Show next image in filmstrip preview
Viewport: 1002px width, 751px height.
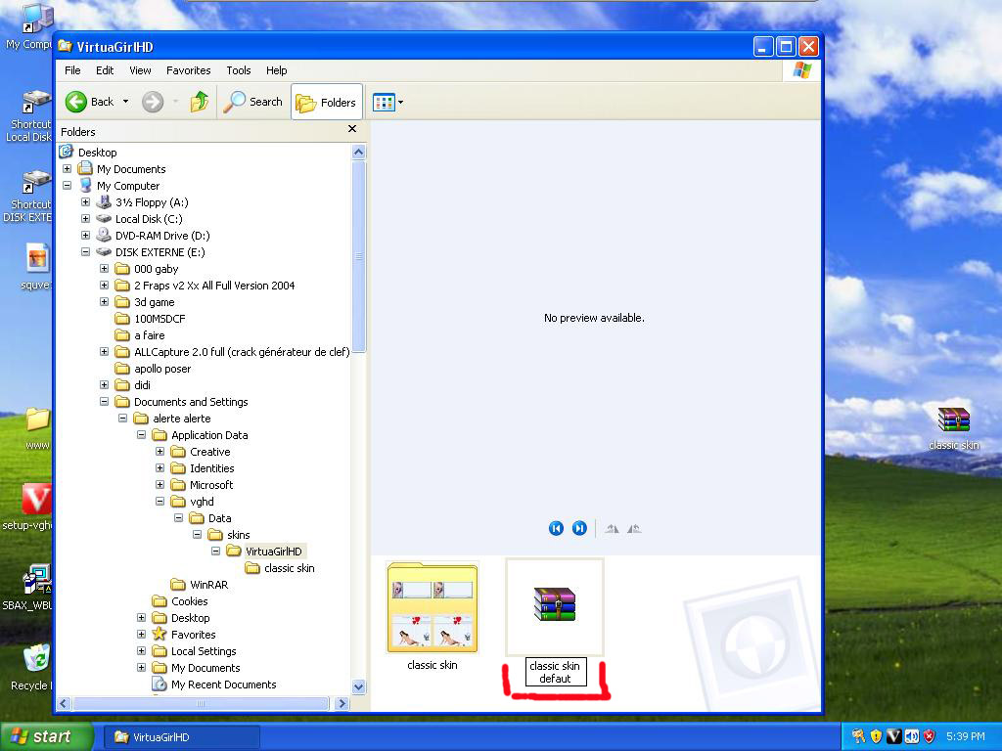(579, 528)
